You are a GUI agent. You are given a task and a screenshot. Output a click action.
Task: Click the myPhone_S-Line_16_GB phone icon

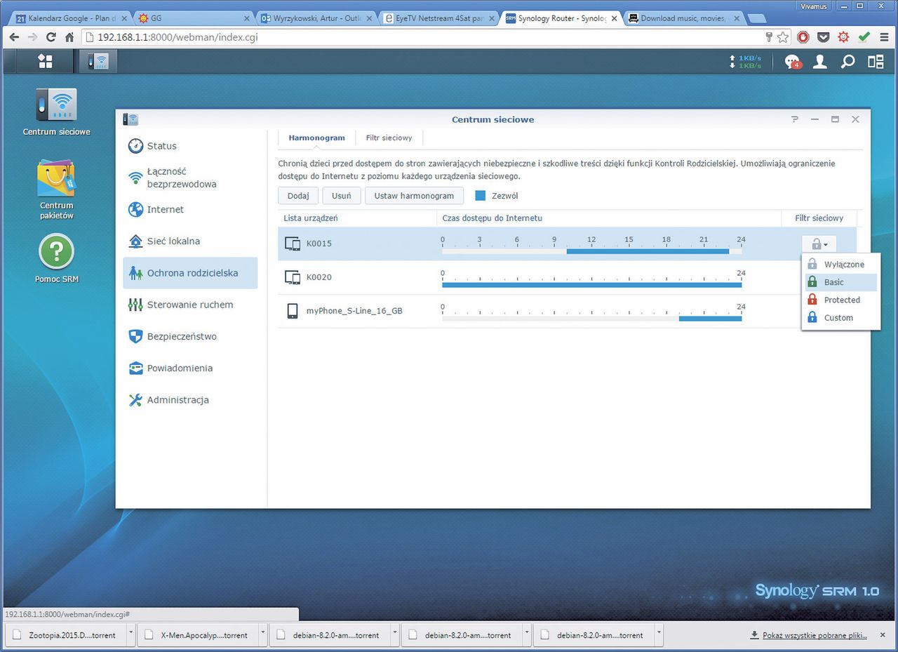pos(292,311)
